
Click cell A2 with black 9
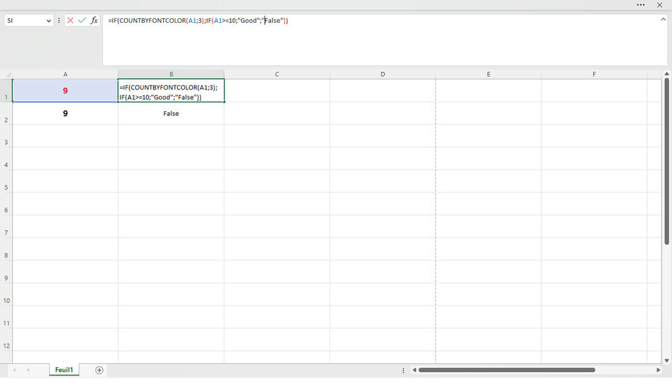[65, 113]
